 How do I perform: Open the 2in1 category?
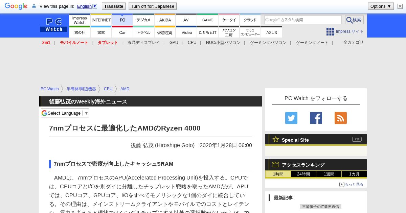click(46, 43)
